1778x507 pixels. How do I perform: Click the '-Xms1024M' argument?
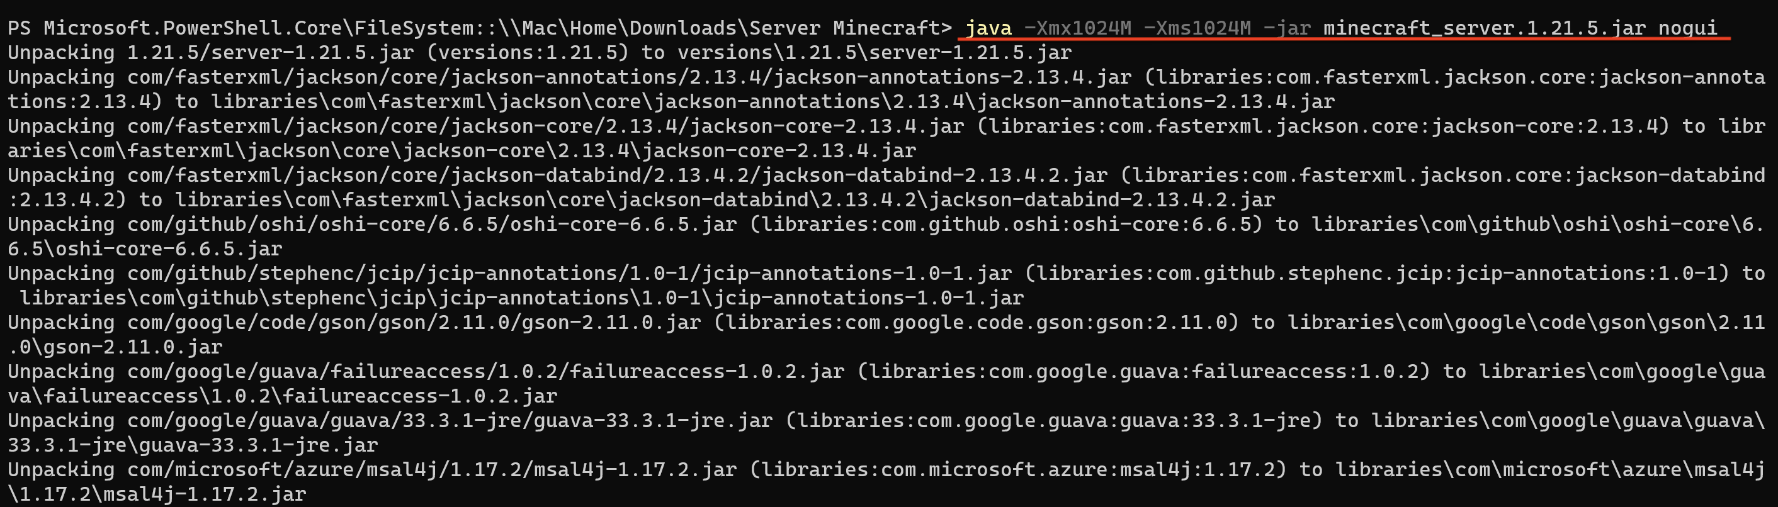coord(1197,28)
